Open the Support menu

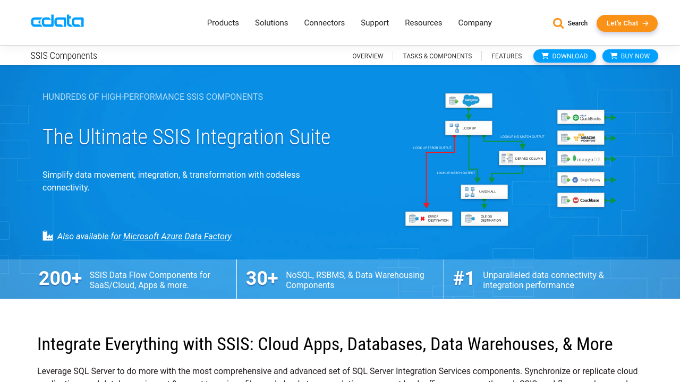375,23
